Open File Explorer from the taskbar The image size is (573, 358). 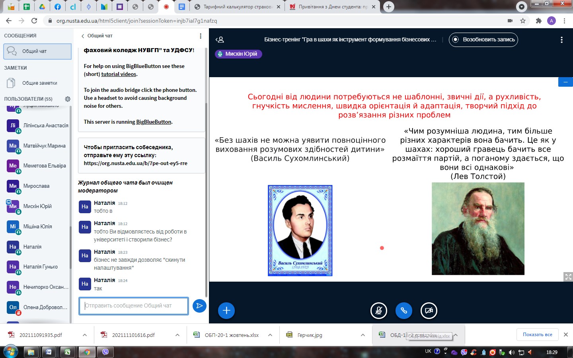31,352
